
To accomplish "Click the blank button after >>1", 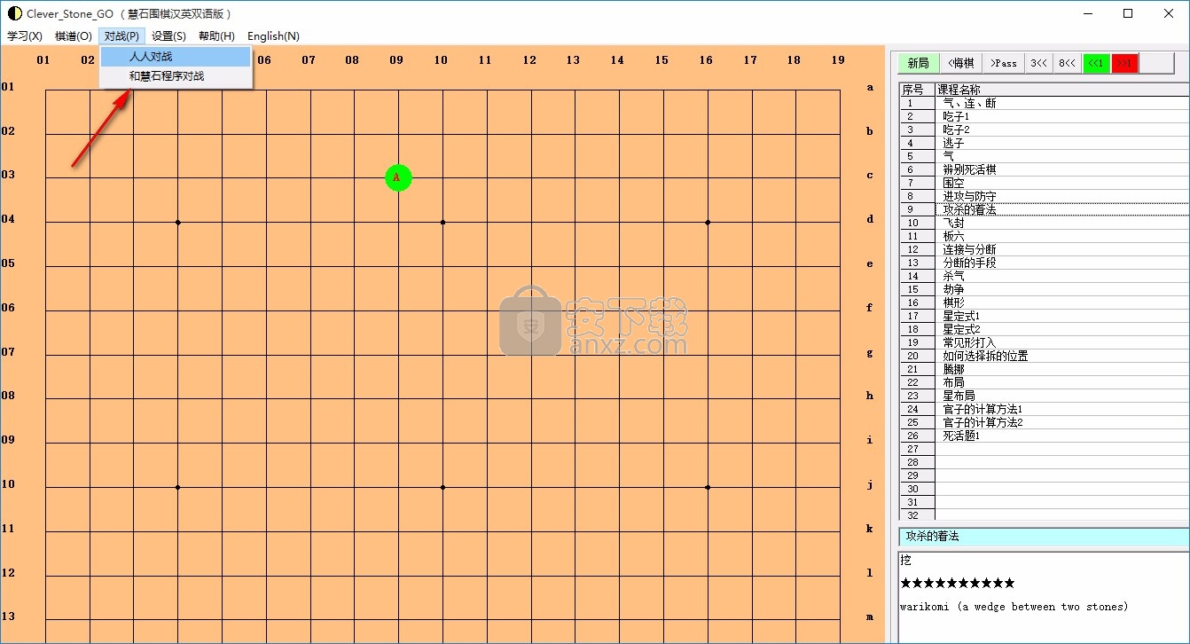I will click(x=1156, y=63).
